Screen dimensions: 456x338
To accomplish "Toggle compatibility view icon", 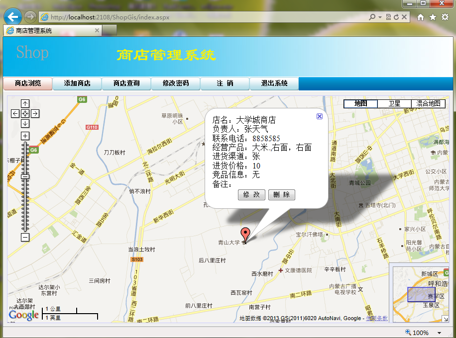I will 388,17.
